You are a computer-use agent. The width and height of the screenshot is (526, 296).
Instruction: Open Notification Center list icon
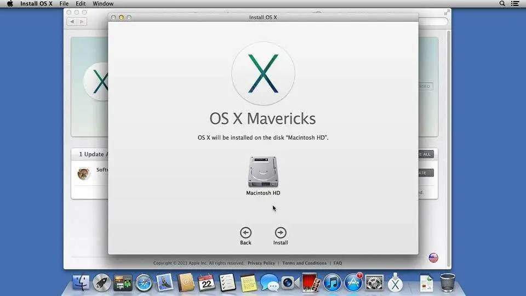515,4
